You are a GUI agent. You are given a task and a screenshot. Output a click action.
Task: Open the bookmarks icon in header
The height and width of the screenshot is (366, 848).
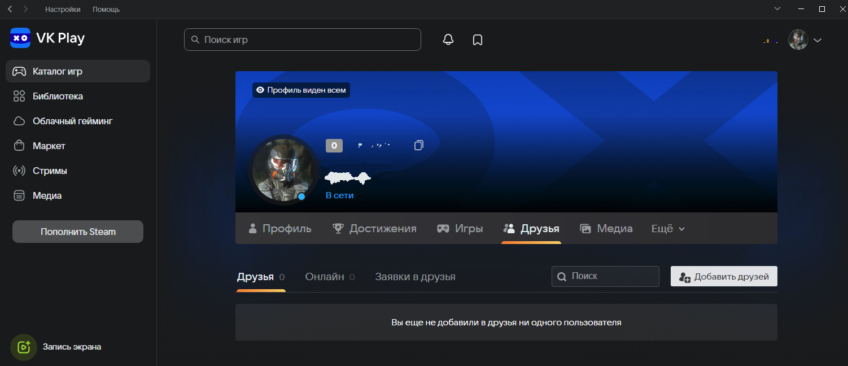[x=478, y=40]
